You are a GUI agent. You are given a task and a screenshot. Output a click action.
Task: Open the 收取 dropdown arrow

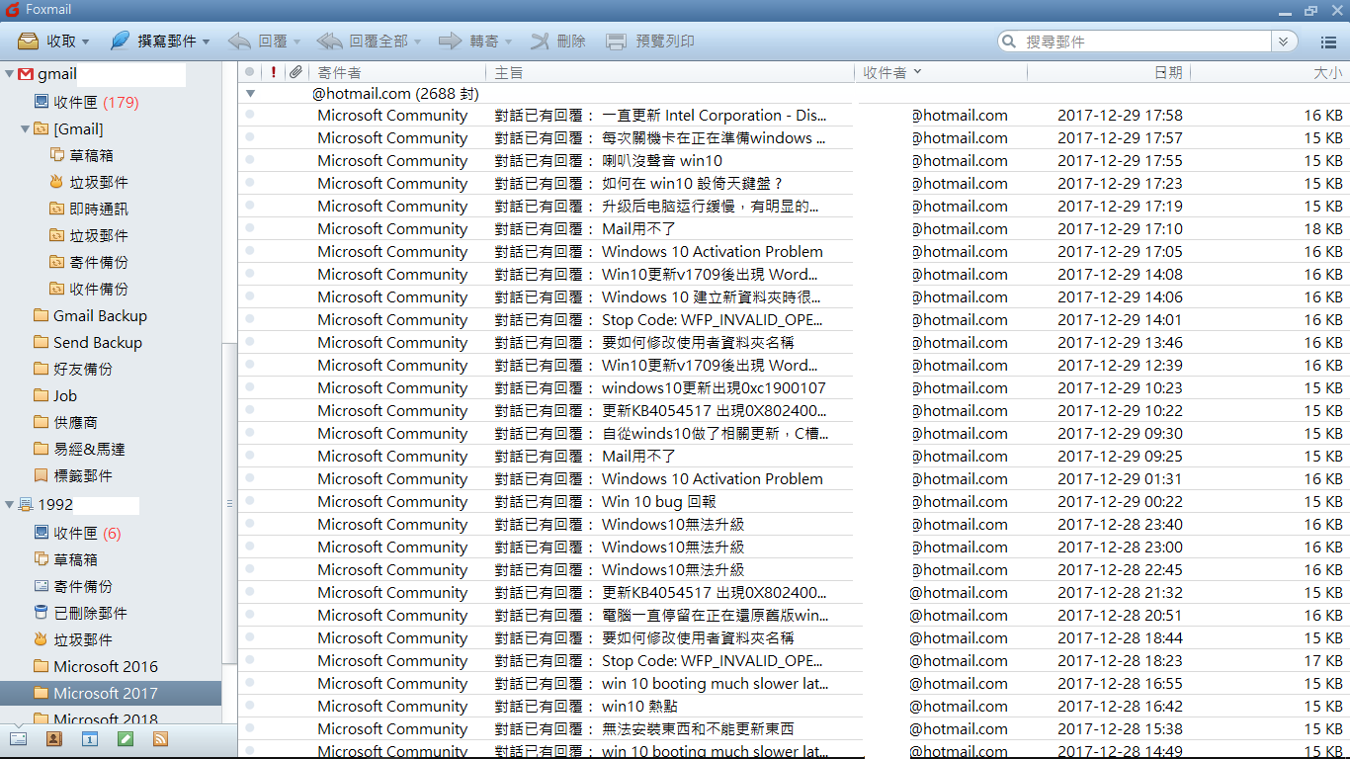pos(86,42)
